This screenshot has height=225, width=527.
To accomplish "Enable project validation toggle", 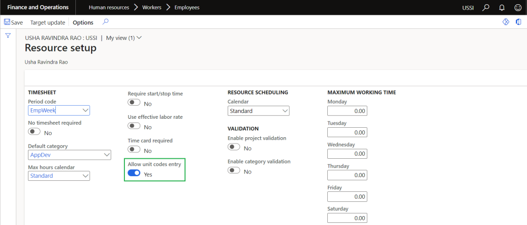I will [234, 148].
